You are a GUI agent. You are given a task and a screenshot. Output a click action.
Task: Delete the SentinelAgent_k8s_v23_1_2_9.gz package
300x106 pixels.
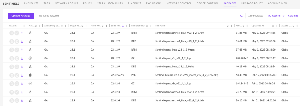point(11,58)
